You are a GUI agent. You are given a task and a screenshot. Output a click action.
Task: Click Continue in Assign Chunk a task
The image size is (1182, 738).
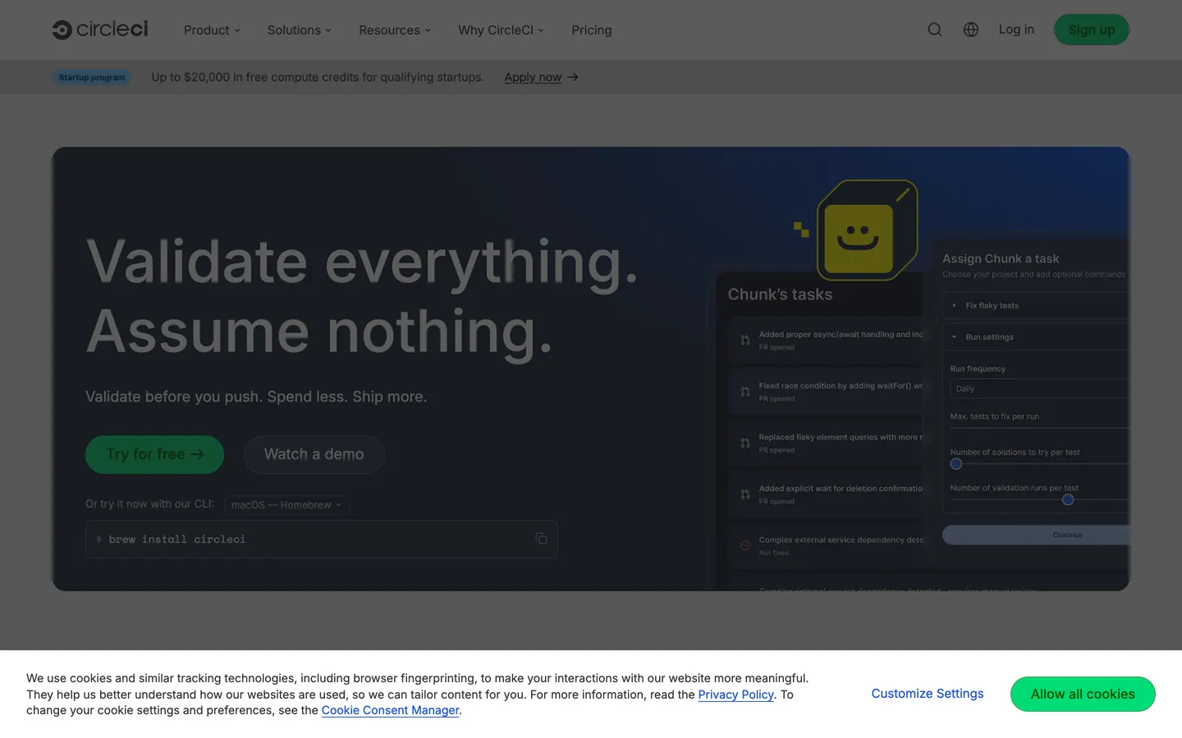(1036, 535)
